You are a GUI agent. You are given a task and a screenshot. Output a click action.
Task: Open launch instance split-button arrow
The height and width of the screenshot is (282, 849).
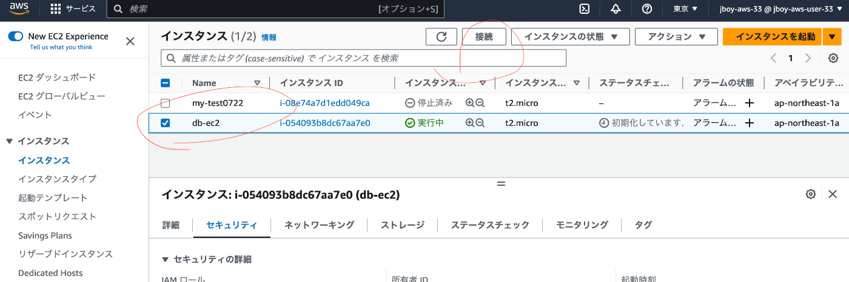click(x=831, y=37)
